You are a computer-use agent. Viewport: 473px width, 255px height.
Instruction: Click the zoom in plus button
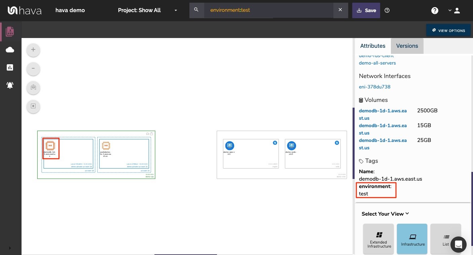[33, 50]
